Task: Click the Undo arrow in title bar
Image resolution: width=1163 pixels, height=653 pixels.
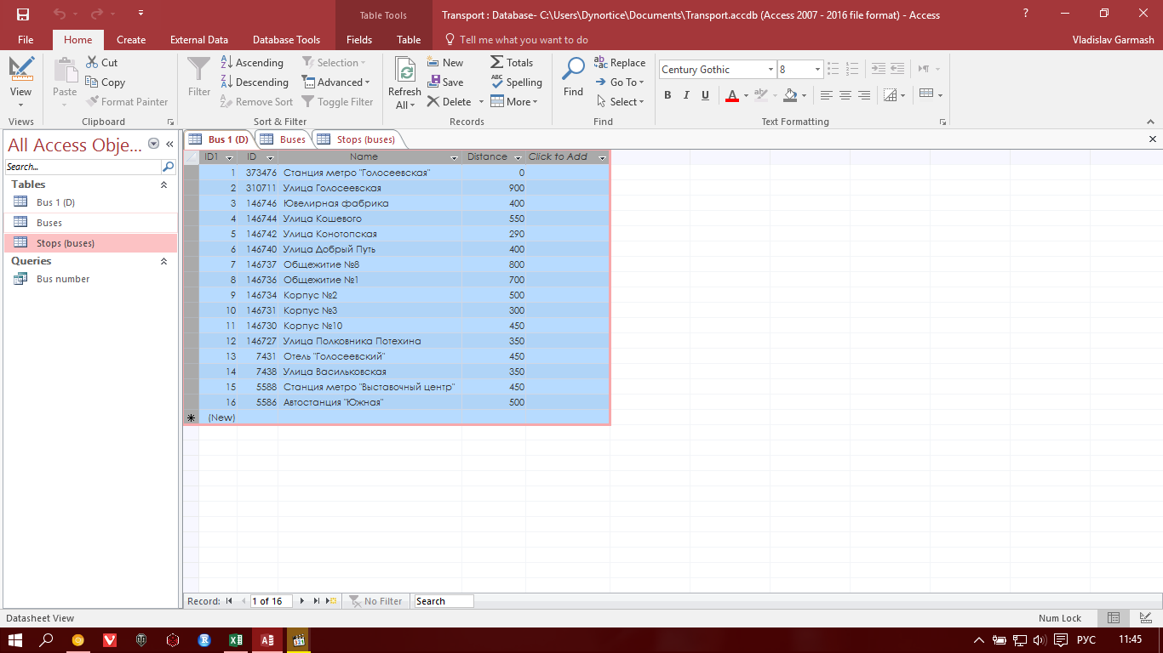Action: pyautogui.click(x=59, y=14)
